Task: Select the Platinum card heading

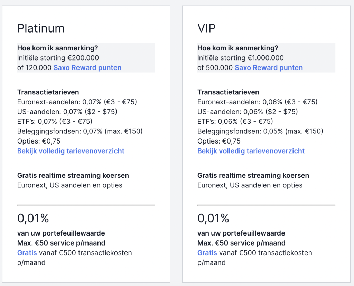Action: pos(41,28)
